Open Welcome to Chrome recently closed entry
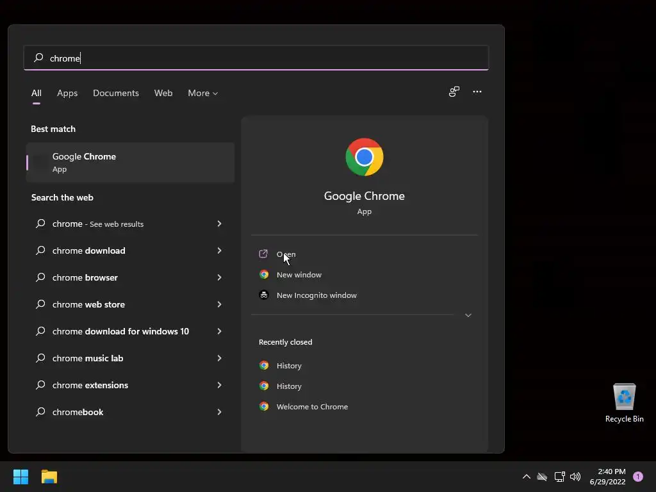 pos(312,407)
